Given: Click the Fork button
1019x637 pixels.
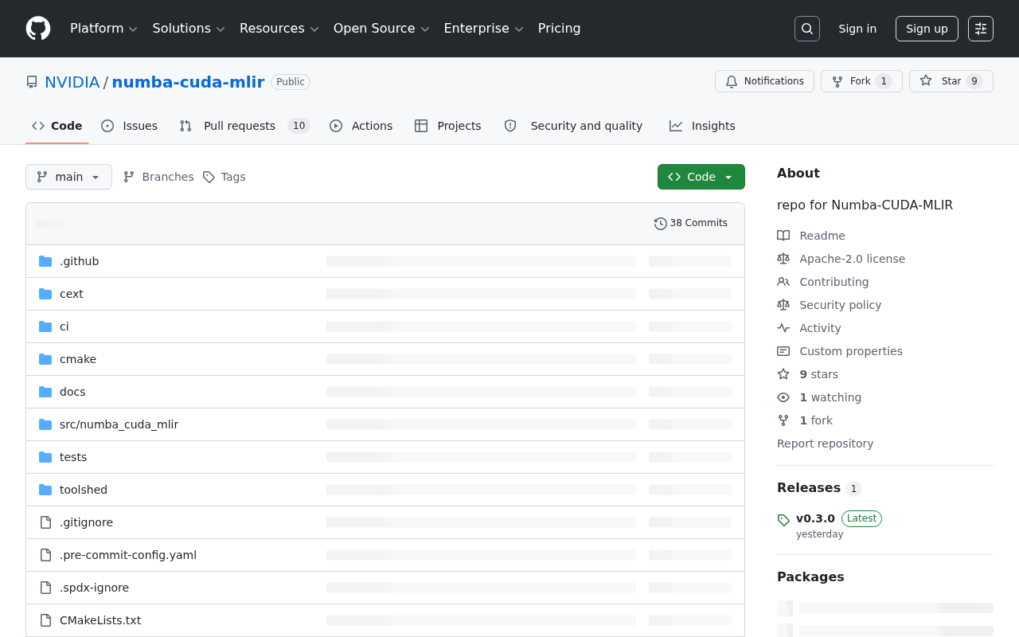Looking at the screenshot, I should (861, 81).
